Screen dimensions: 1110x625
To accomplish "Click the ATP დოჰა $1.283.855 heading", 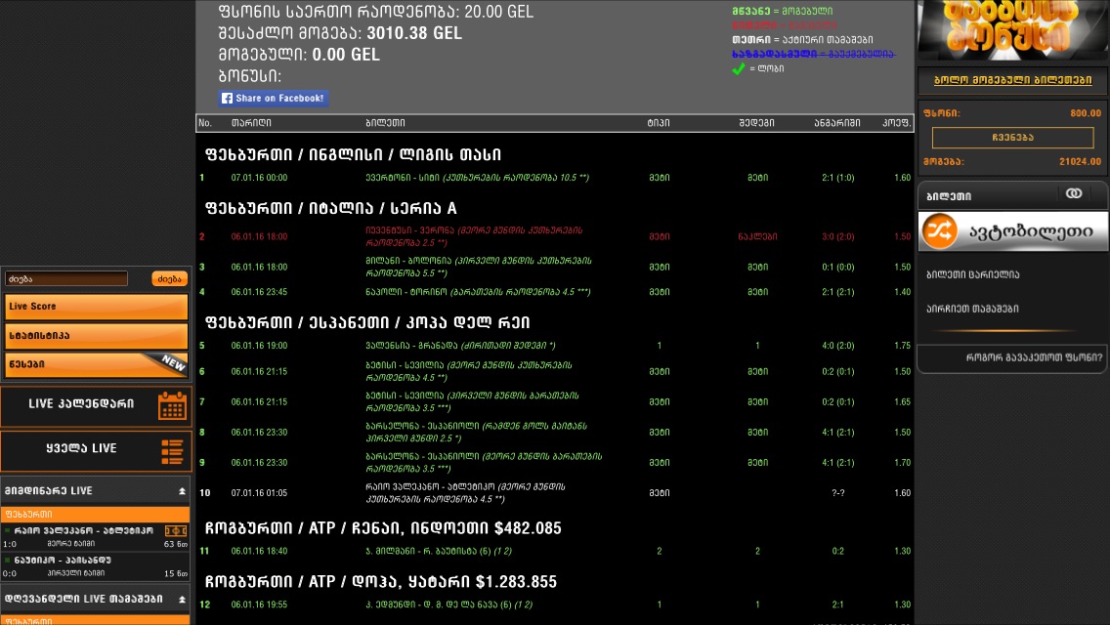I will [381, 582].
